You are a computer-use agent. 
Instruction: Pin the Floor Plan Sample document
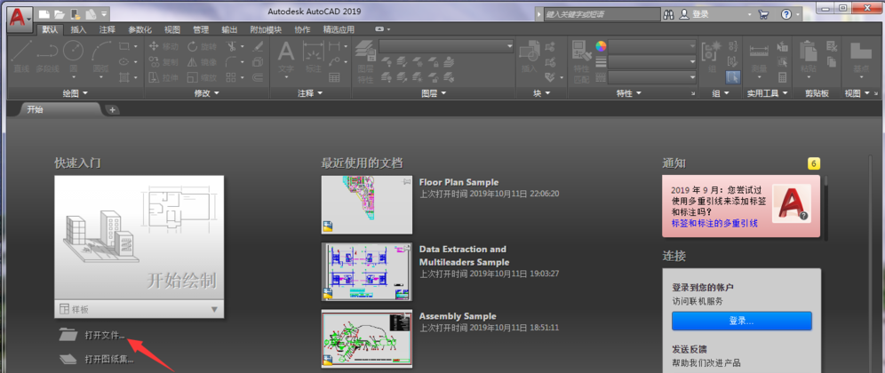coord(407,181)
